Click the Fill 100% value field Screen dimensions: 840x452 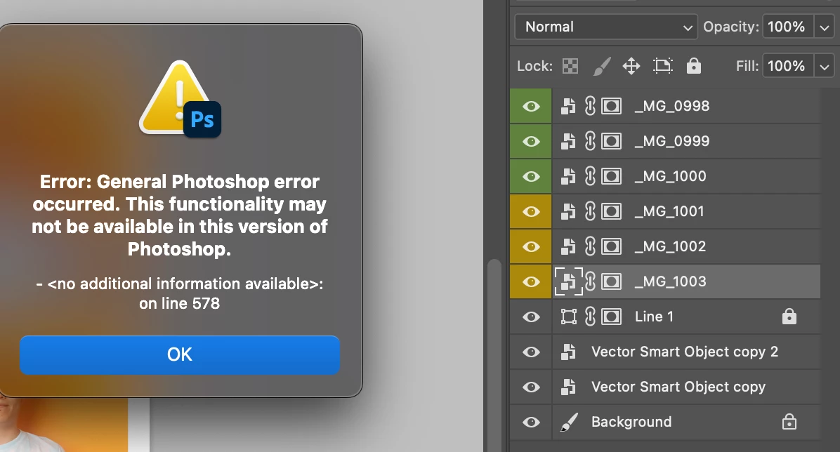787,66
